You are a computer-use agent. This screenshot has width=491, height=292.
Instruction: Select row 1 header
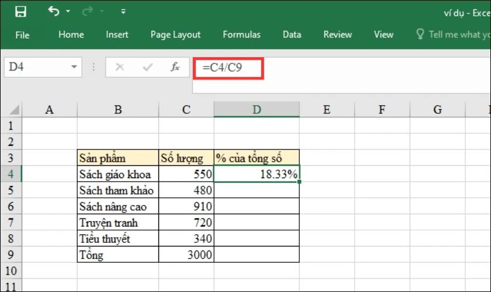coord(11,126)
